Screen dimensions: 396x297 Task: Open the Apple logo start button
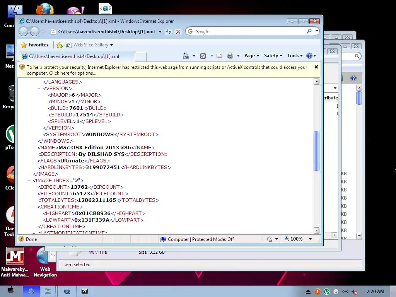click(x=10, y=291)
